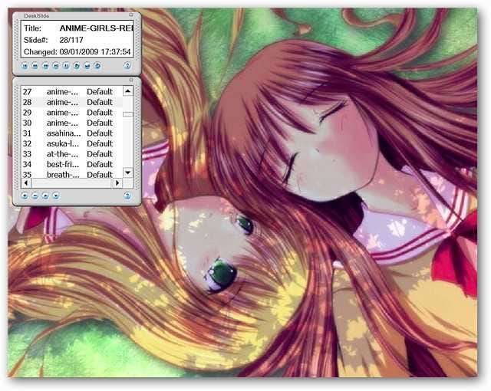Open help in the DeskSlide player panel

pos(127,65)
